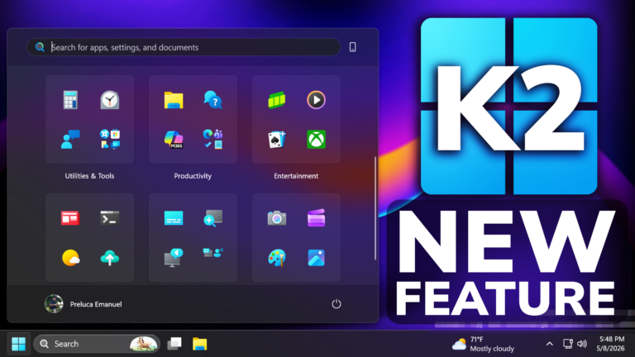Open the Media Player app
This screenshot has height=357, width=635.
tap(317, 100)
